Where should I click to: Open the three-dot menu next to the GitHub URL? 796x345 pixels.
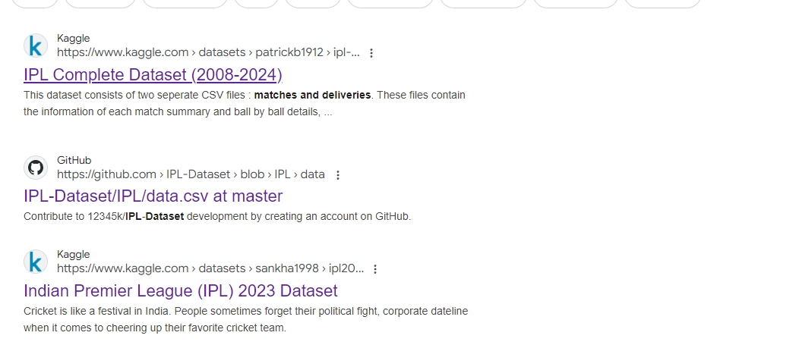pyautogui.click(x=337, y=175)
